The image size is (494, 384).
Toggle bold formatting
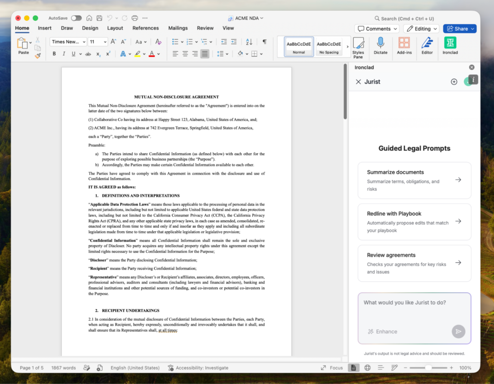(x=54, y=54)
